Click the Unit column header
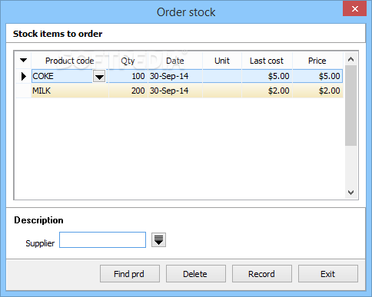 222,61
